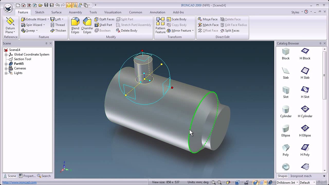Open the Visualization ribbon tab

click(113, 12)
